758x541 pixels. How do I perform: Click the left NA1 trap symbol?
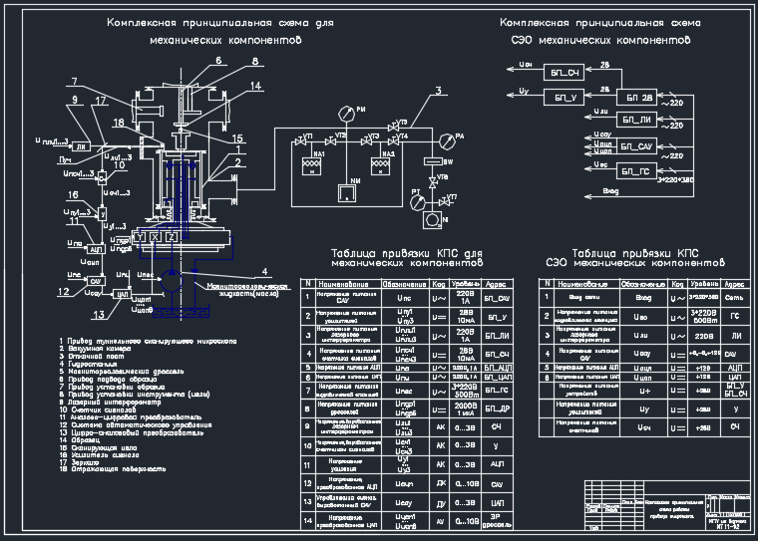311,166
